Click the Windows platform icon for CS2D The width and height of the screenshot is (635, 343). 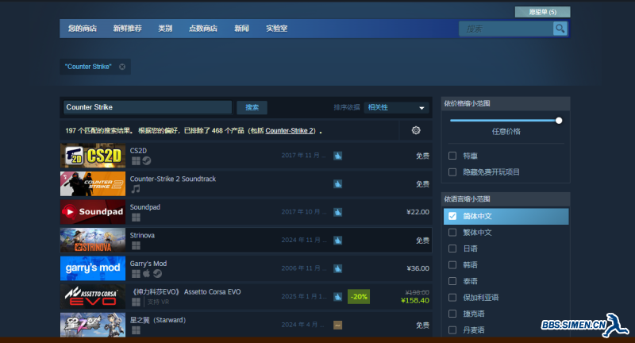tap(136, 161)
